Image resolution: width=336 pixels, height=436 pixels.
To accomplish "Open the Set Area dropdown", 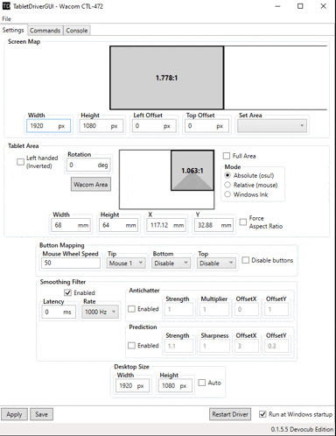I will coord(272,126).
